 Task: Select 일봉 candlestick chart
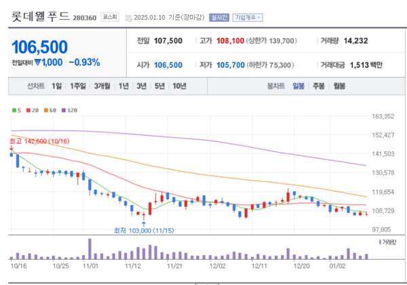[x=298, y=86]
